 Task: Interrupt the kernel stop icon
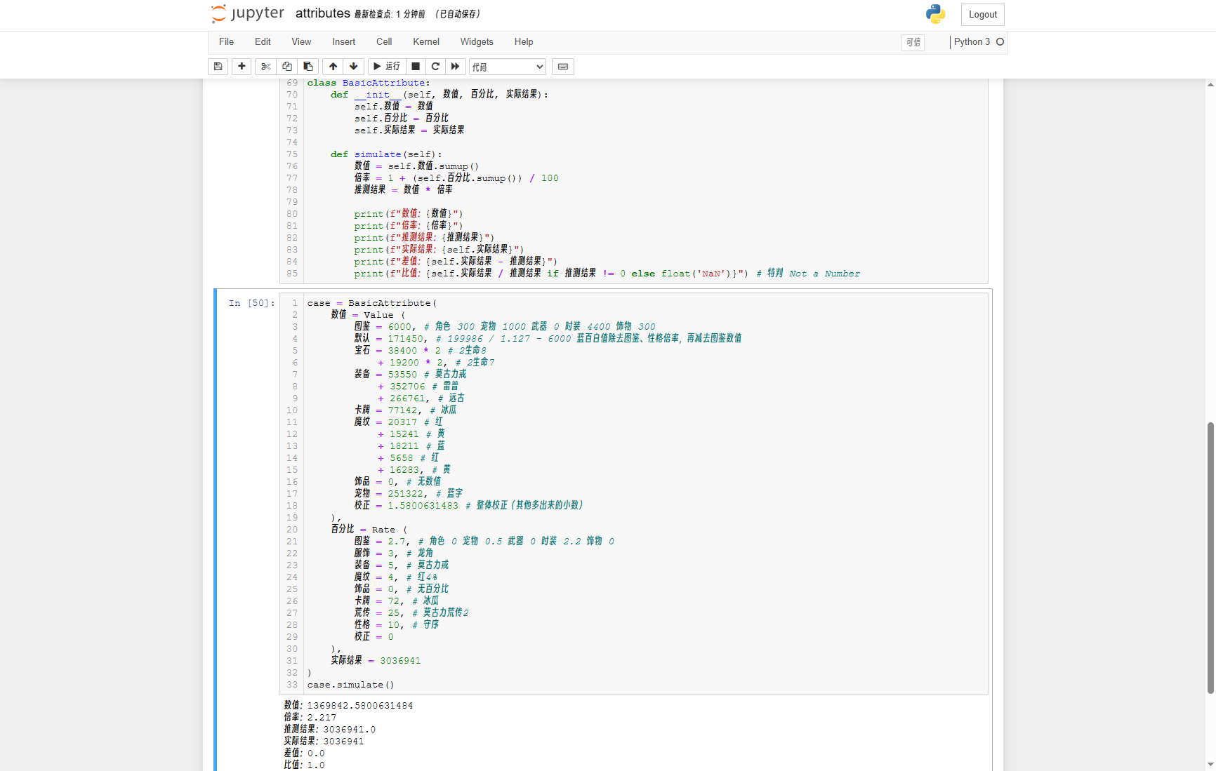416,67
